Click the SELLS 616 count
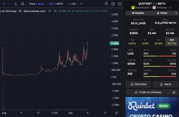The image size is (179, 117). click(174, 54)
